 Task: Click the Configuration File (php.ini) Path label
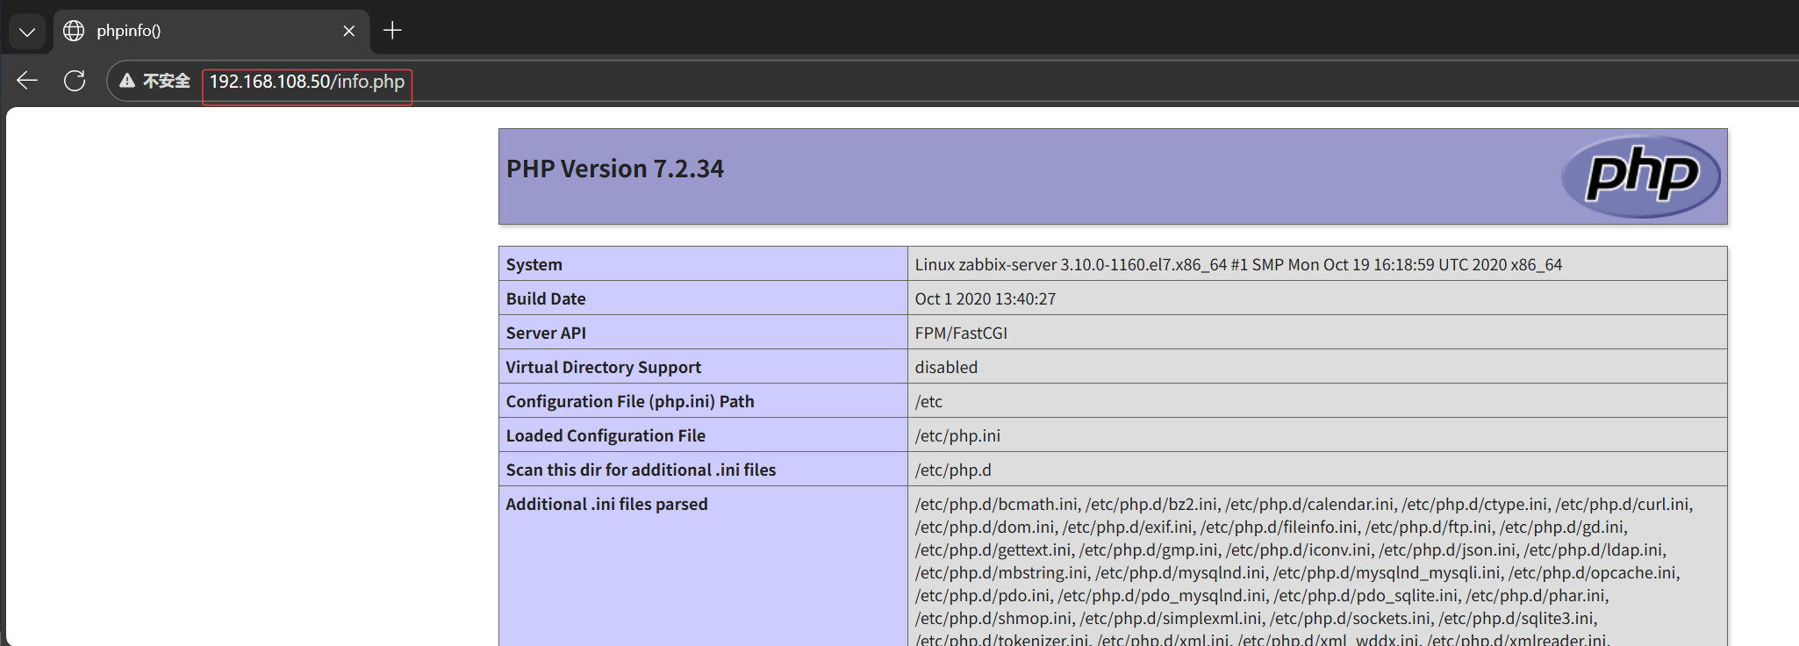(x=630, y=401)
